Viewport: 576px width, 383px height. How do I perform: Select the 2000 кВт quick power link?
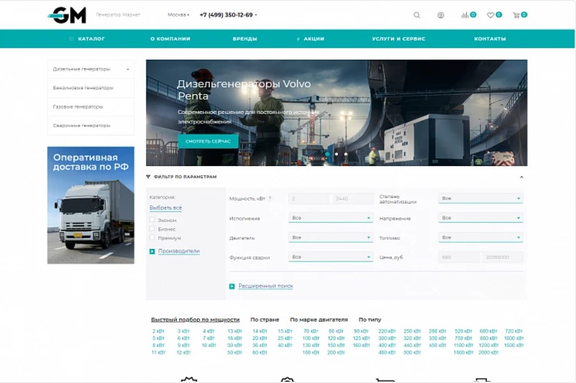click(x=488, y=352)
